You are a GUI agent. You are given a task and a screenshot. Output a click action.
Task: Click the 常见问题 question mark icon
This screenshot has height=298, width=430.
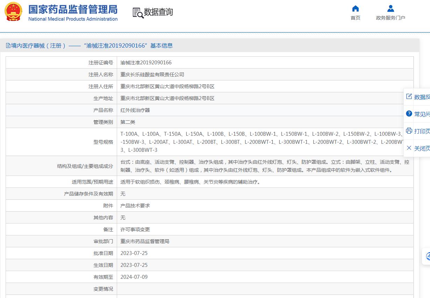click(x=409, y=114)
